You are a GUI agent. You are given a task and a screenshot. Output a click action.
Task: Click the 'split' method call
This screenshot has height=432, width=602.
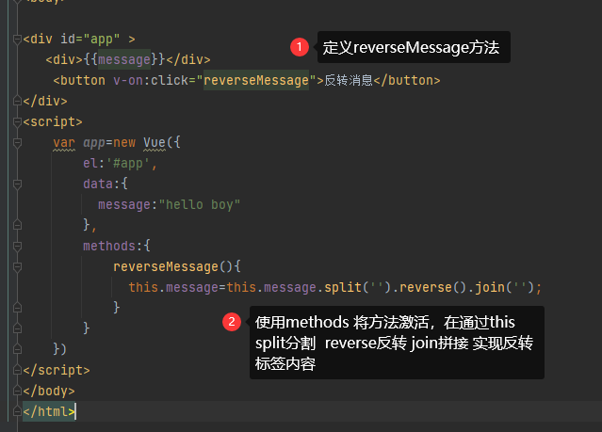[x=343, y=287]
